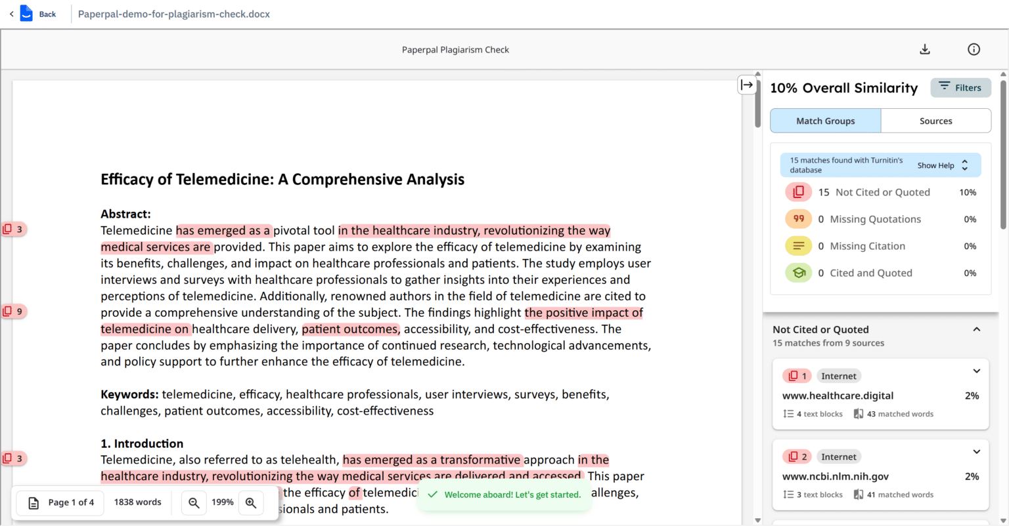The width and height of the screenshot is (1009, 526).
Task: Click the similarity panel vertical scrollbar
Action: coord(1003,155)
